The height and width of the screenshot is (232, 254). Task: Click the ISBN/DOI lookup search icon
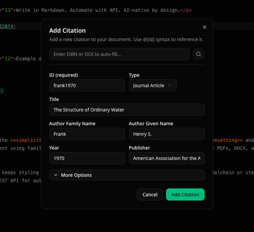(199, 54)
